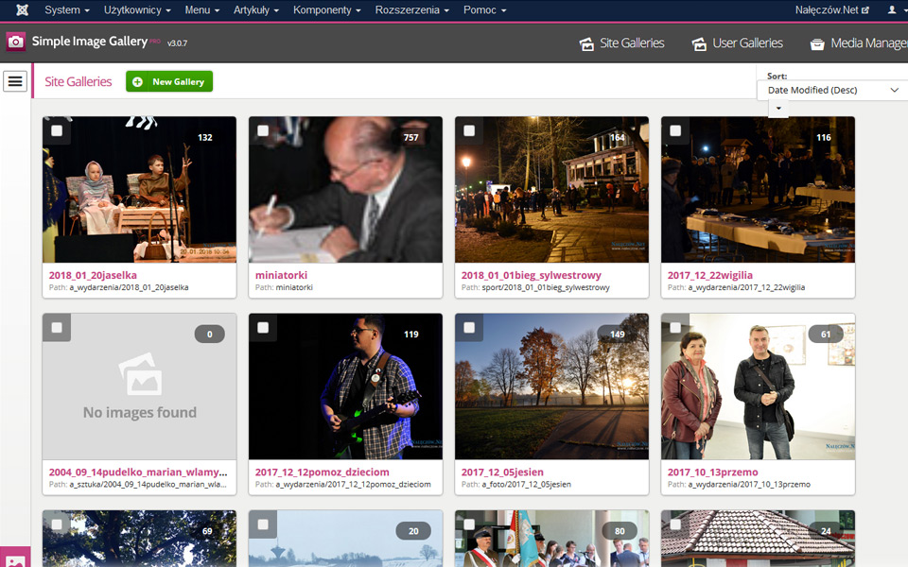Click the New Gallery button
The width and height of the screenshot is (908, 567).
click(169, 81)
